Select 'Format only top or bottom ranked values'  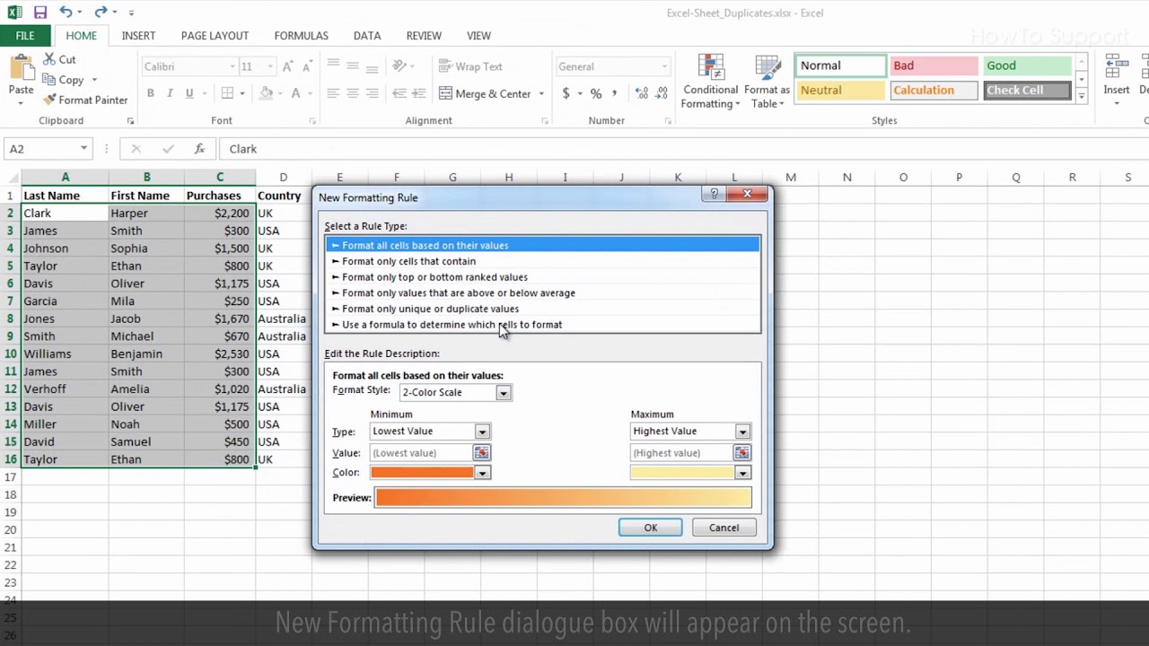point(542,277)
